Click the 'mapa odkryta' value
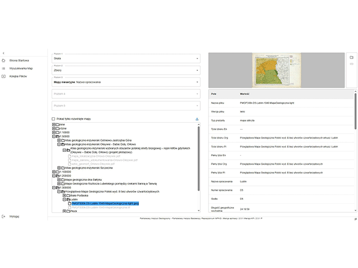Viewport: 358px width, 268px height. (247, 121)
